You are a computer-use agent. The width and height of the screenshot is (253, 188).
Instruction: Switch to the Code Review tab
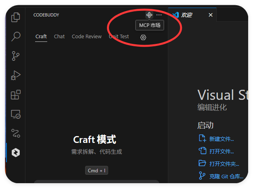(87, 37)
